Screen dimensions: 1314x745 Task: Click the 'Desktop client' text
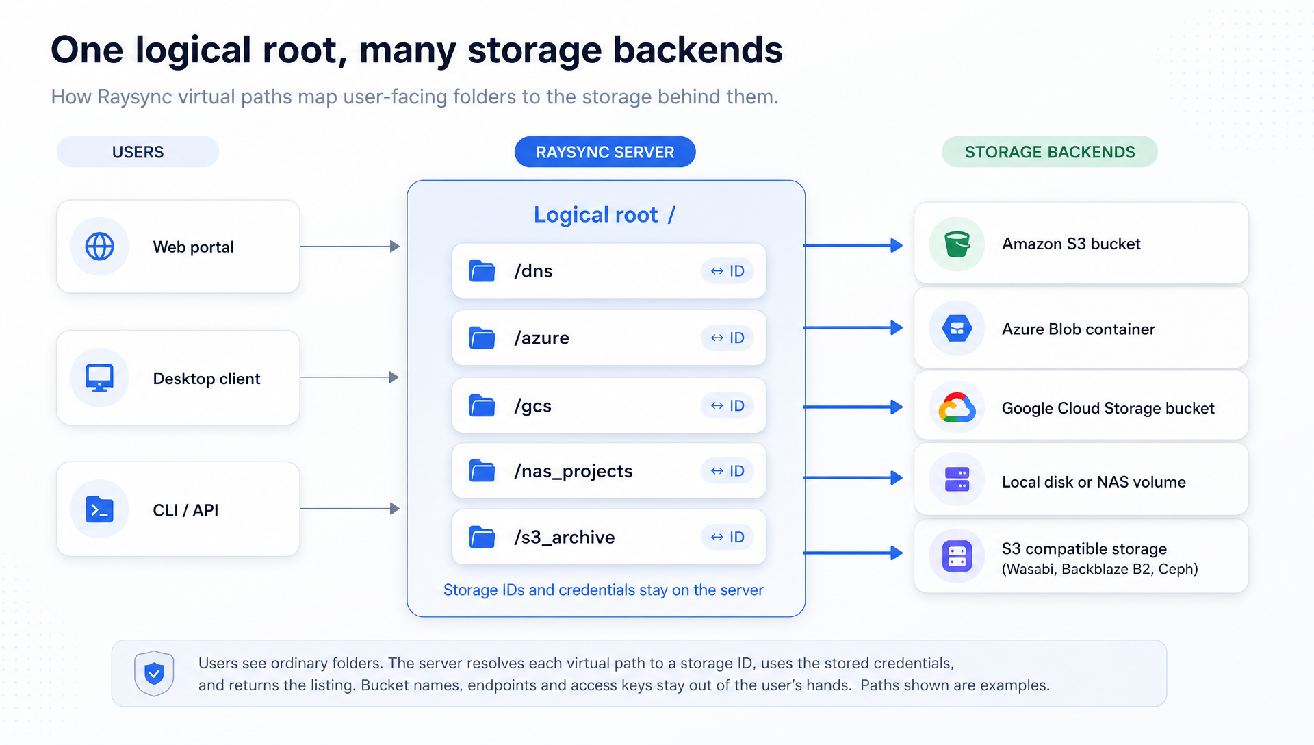click(x=207, y=379)
